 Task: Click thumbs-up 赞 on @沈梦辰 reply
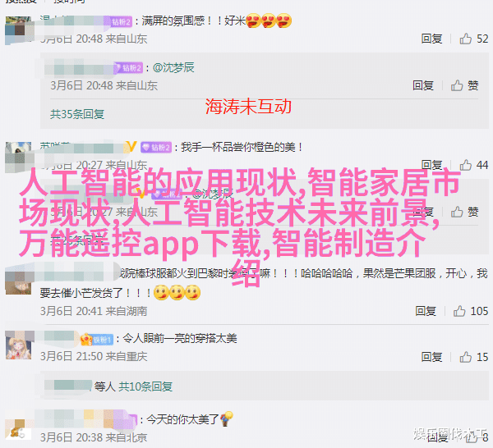tap(465, 85)
